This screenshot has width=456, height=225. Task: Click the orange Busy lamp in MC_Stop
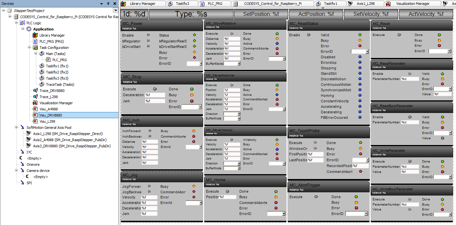(x=192, y=95)
